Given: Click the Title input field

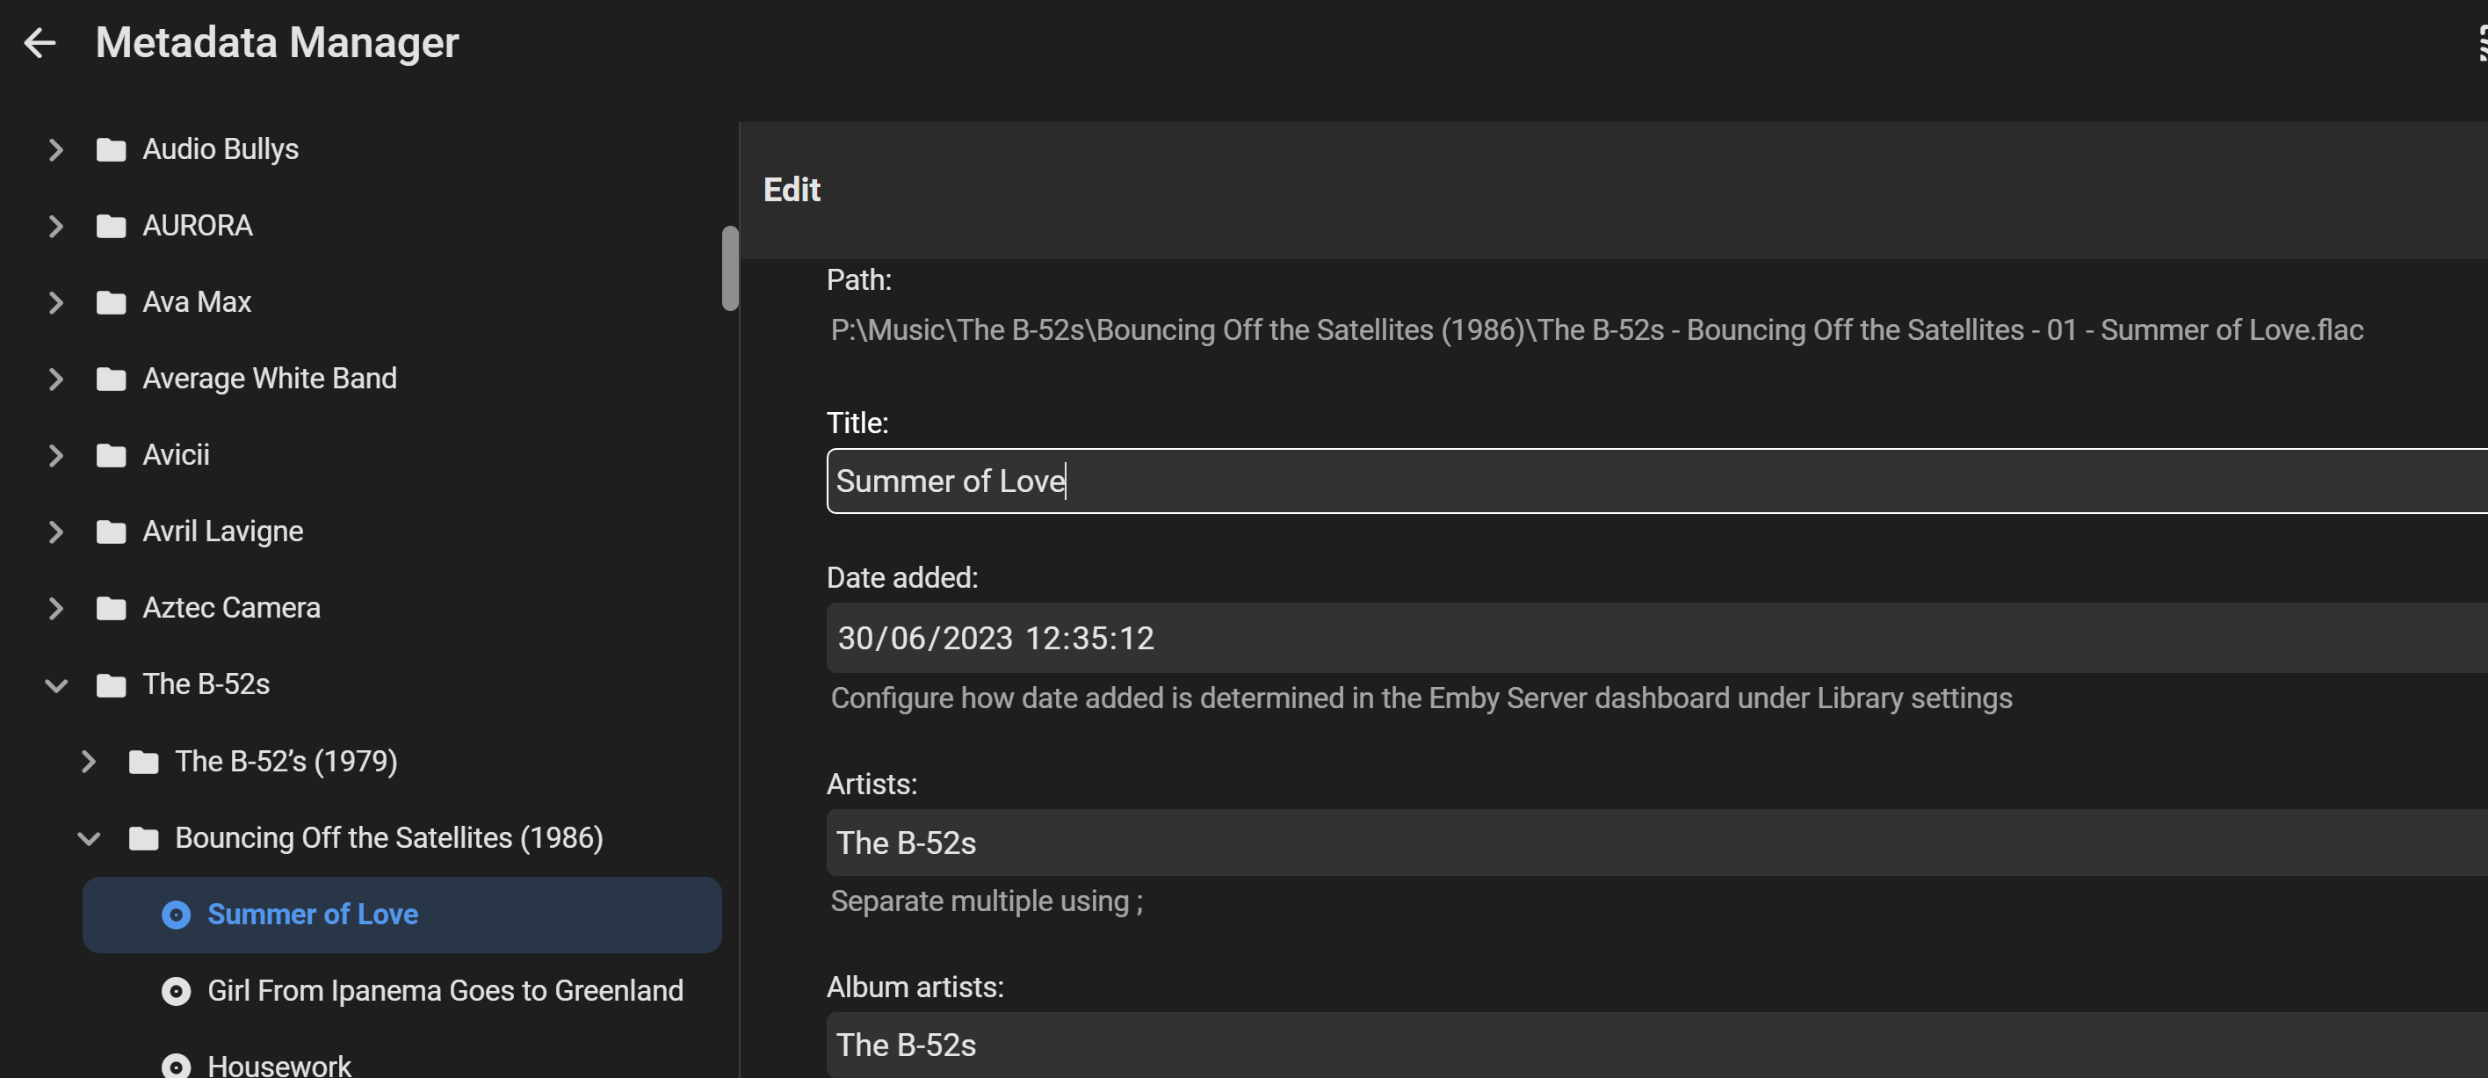Looking at the screenshot, I should click(1642, 481).
